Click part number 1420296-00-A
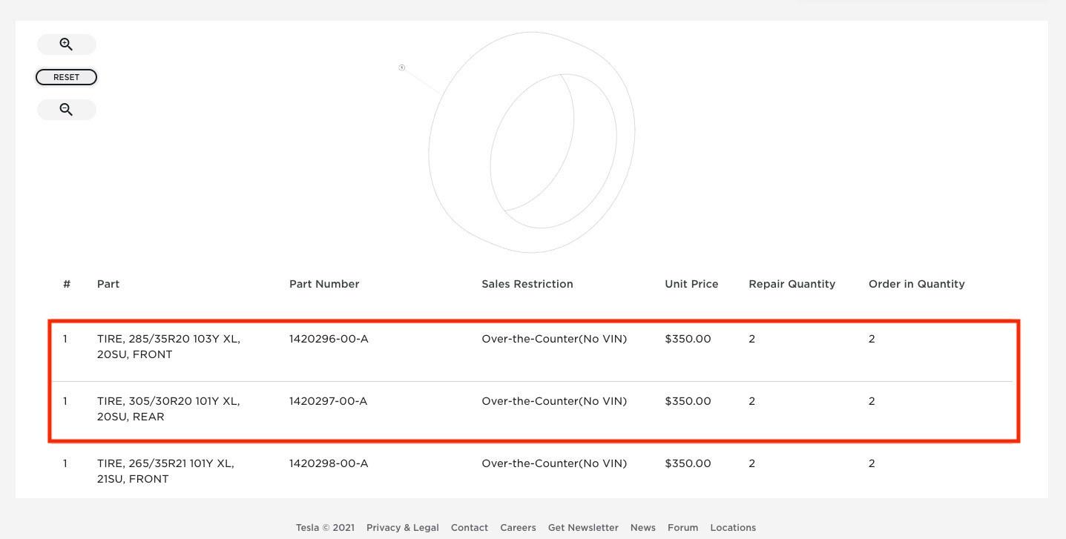The height and width of the screenshot is (539, 1066). 329,339
